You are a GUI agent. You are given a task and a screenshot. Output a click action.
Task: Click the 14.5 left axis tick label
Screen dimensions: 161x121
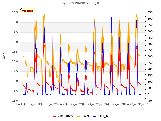point(15,32)
